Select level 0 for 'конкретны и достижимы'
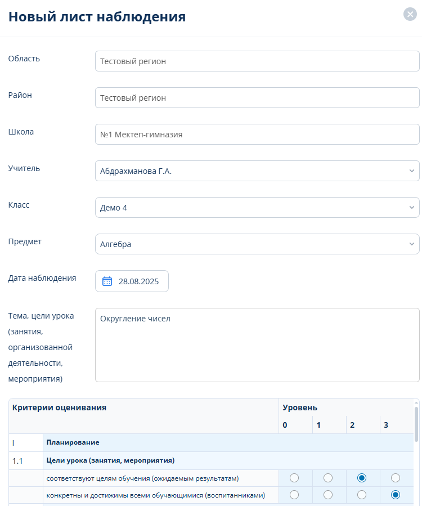422x506 pixels. coord(294,495)
